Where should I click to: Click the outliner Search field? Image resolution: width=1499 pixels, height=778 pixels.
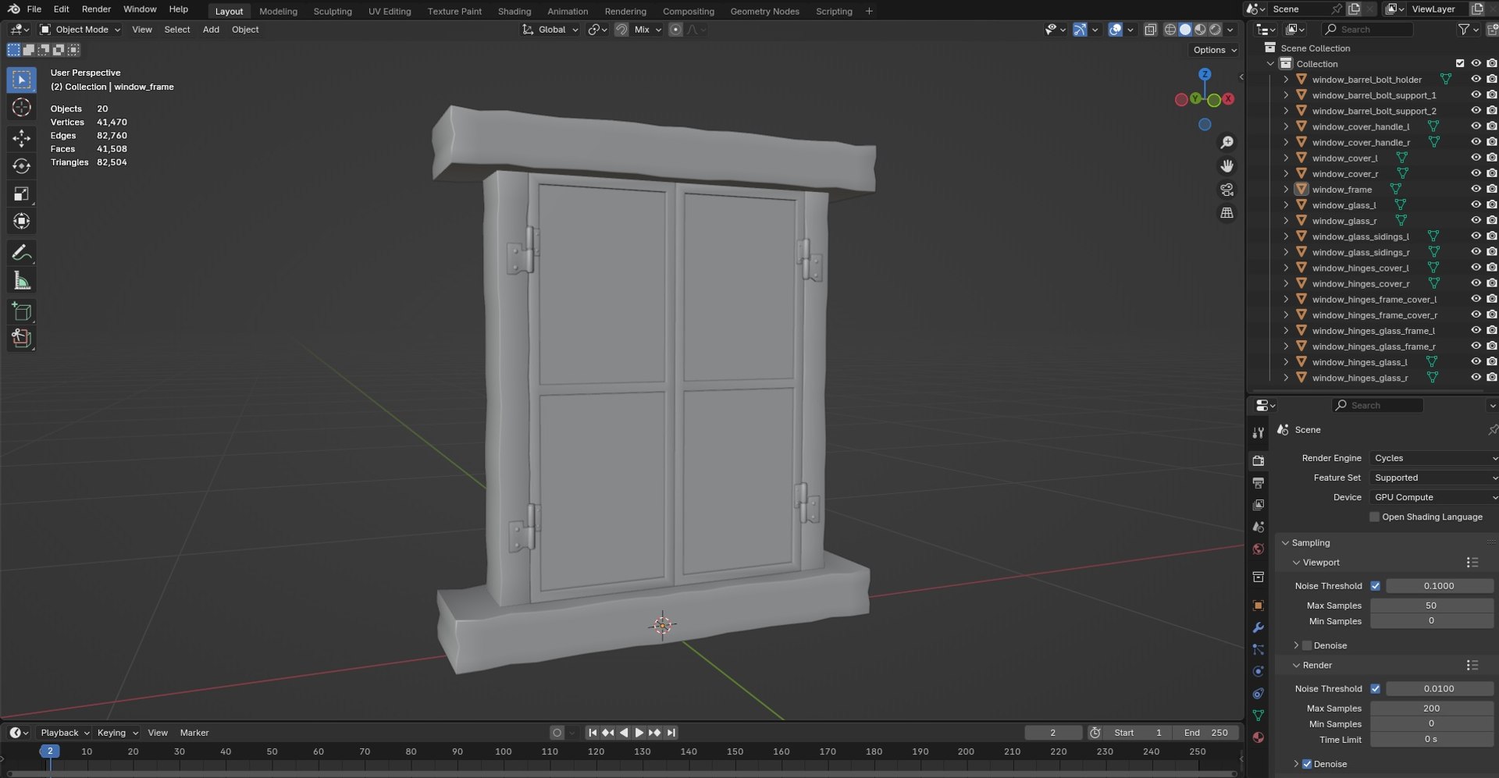(x=1368, y=30)
